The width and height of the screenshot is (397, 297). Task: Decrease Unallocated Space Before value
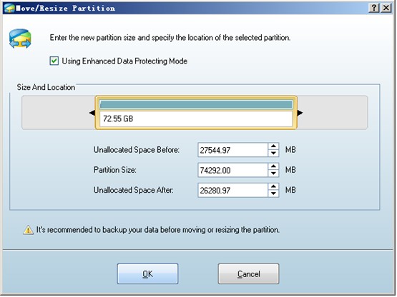coord(273,153)
